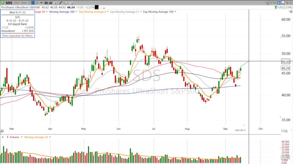Switch to the 30m timeframe
The height and width of the screenshot is (164, 293).
click(x=24, y=3)
